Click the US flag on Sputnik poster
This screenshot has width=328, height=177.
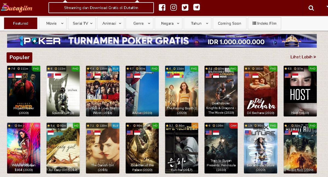[x=51, y=76]
